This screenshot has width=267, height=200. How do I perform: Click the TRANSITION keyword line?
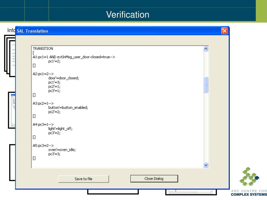[43, 49]
